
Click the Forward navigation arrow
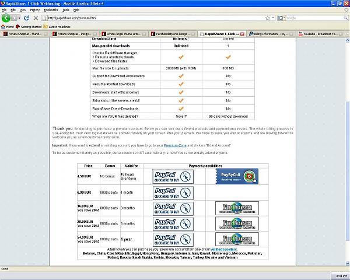[x=14, y=18]
